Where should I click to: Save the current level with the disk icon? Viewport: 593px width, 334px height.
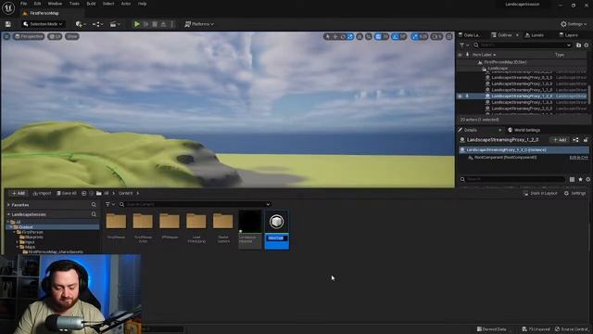(x=8, y=24)
